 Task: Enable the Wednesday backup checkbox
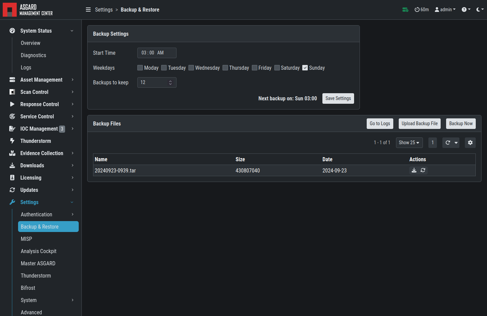tap(191, 68)
